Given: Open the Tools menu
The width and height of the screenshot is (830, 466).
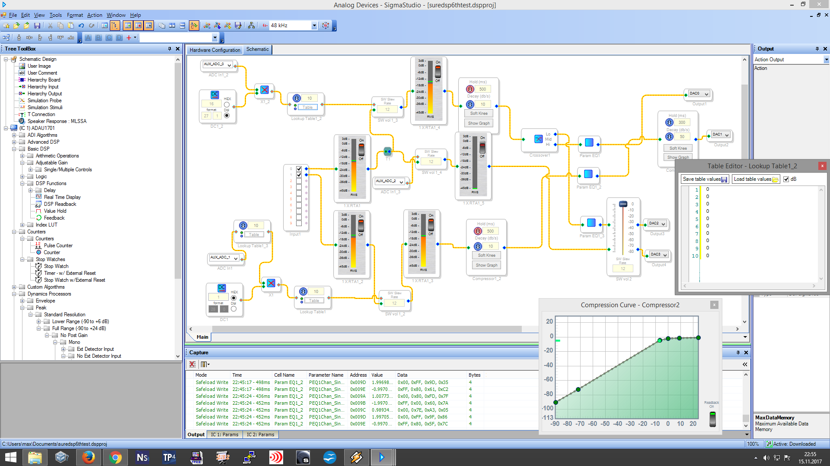Looking at the screenshot, I should [55, 15].
